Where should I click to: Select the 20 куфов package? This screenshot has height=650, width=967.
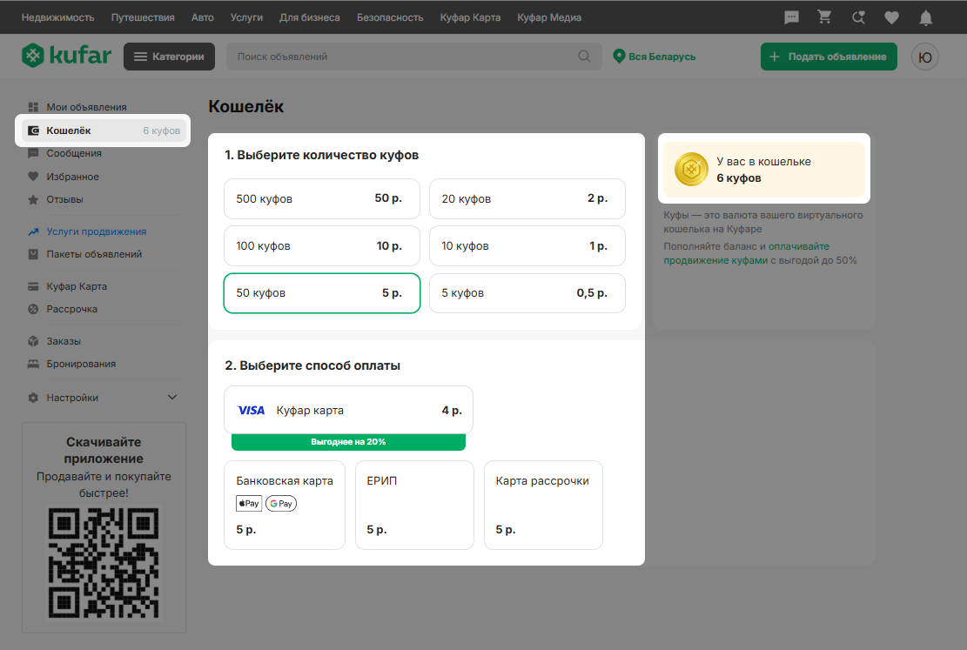tap(527, 198)
